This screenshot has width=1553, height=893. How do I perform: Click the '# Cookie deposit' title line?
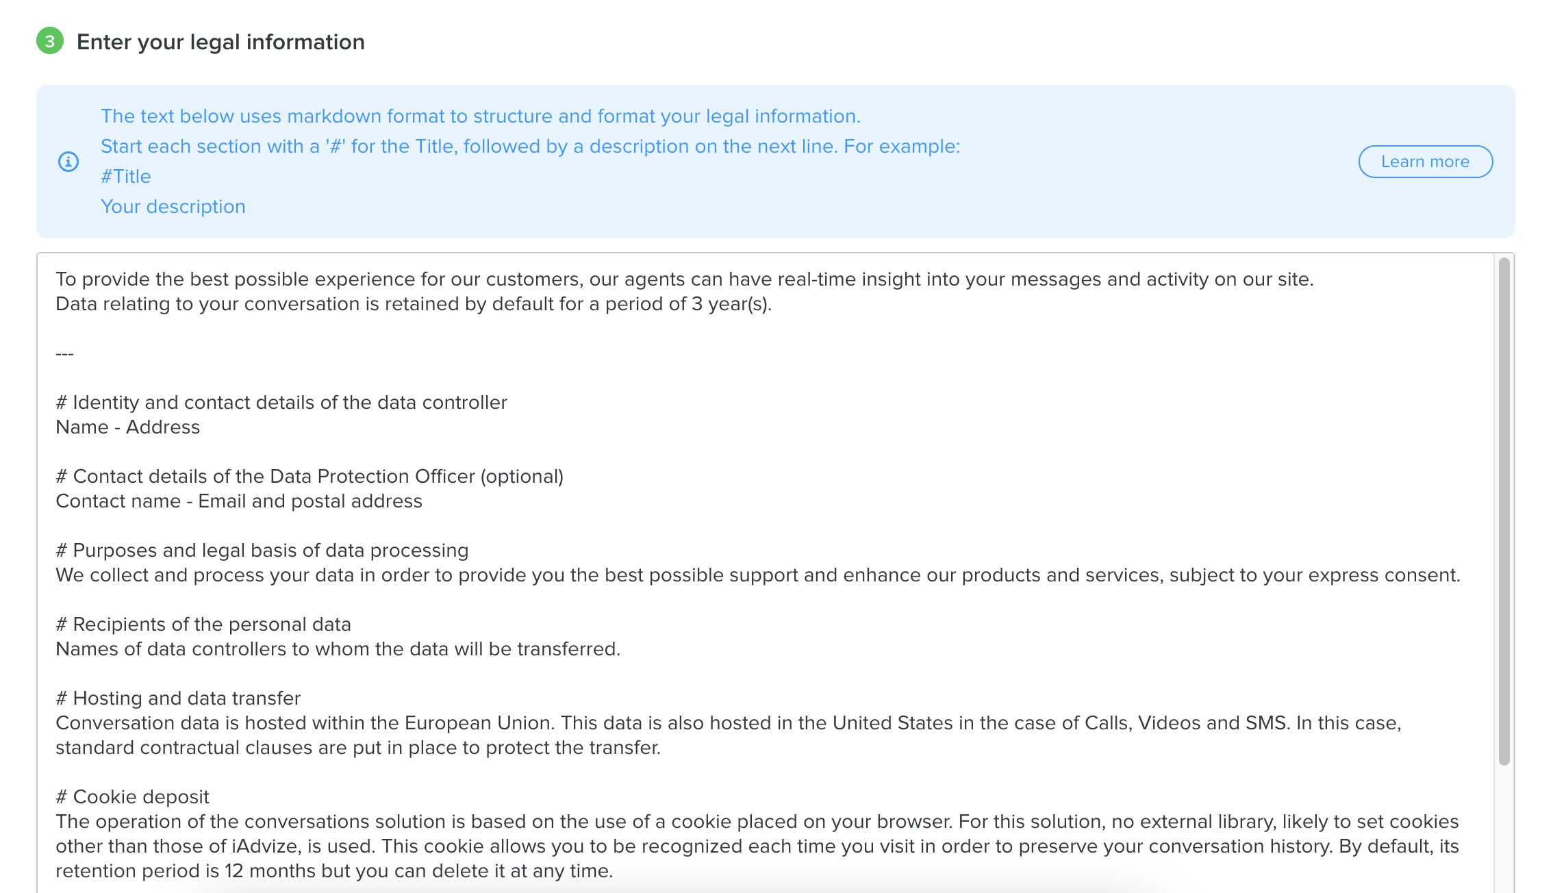coord(132,797)
